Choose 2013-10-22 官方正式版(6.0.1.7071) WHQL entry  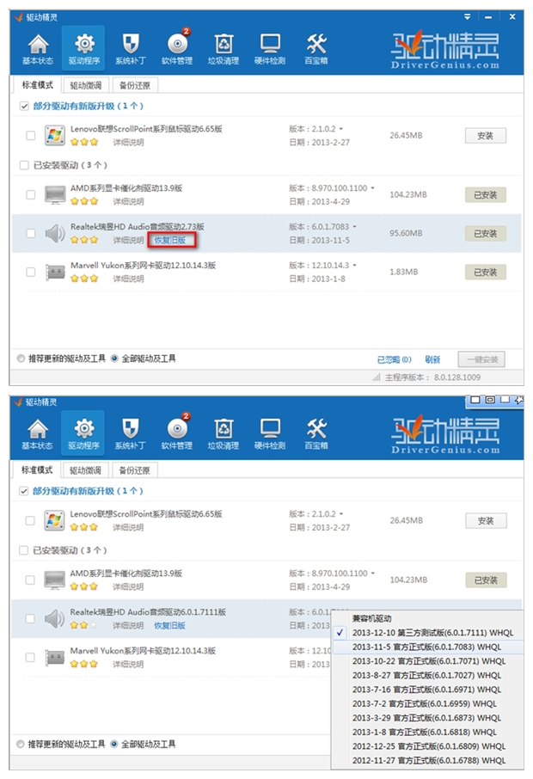(427, 661)
